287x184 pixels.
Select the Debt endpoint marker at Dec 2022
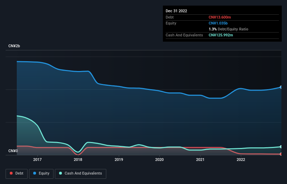pyautogui.click(x=281, y=154)
